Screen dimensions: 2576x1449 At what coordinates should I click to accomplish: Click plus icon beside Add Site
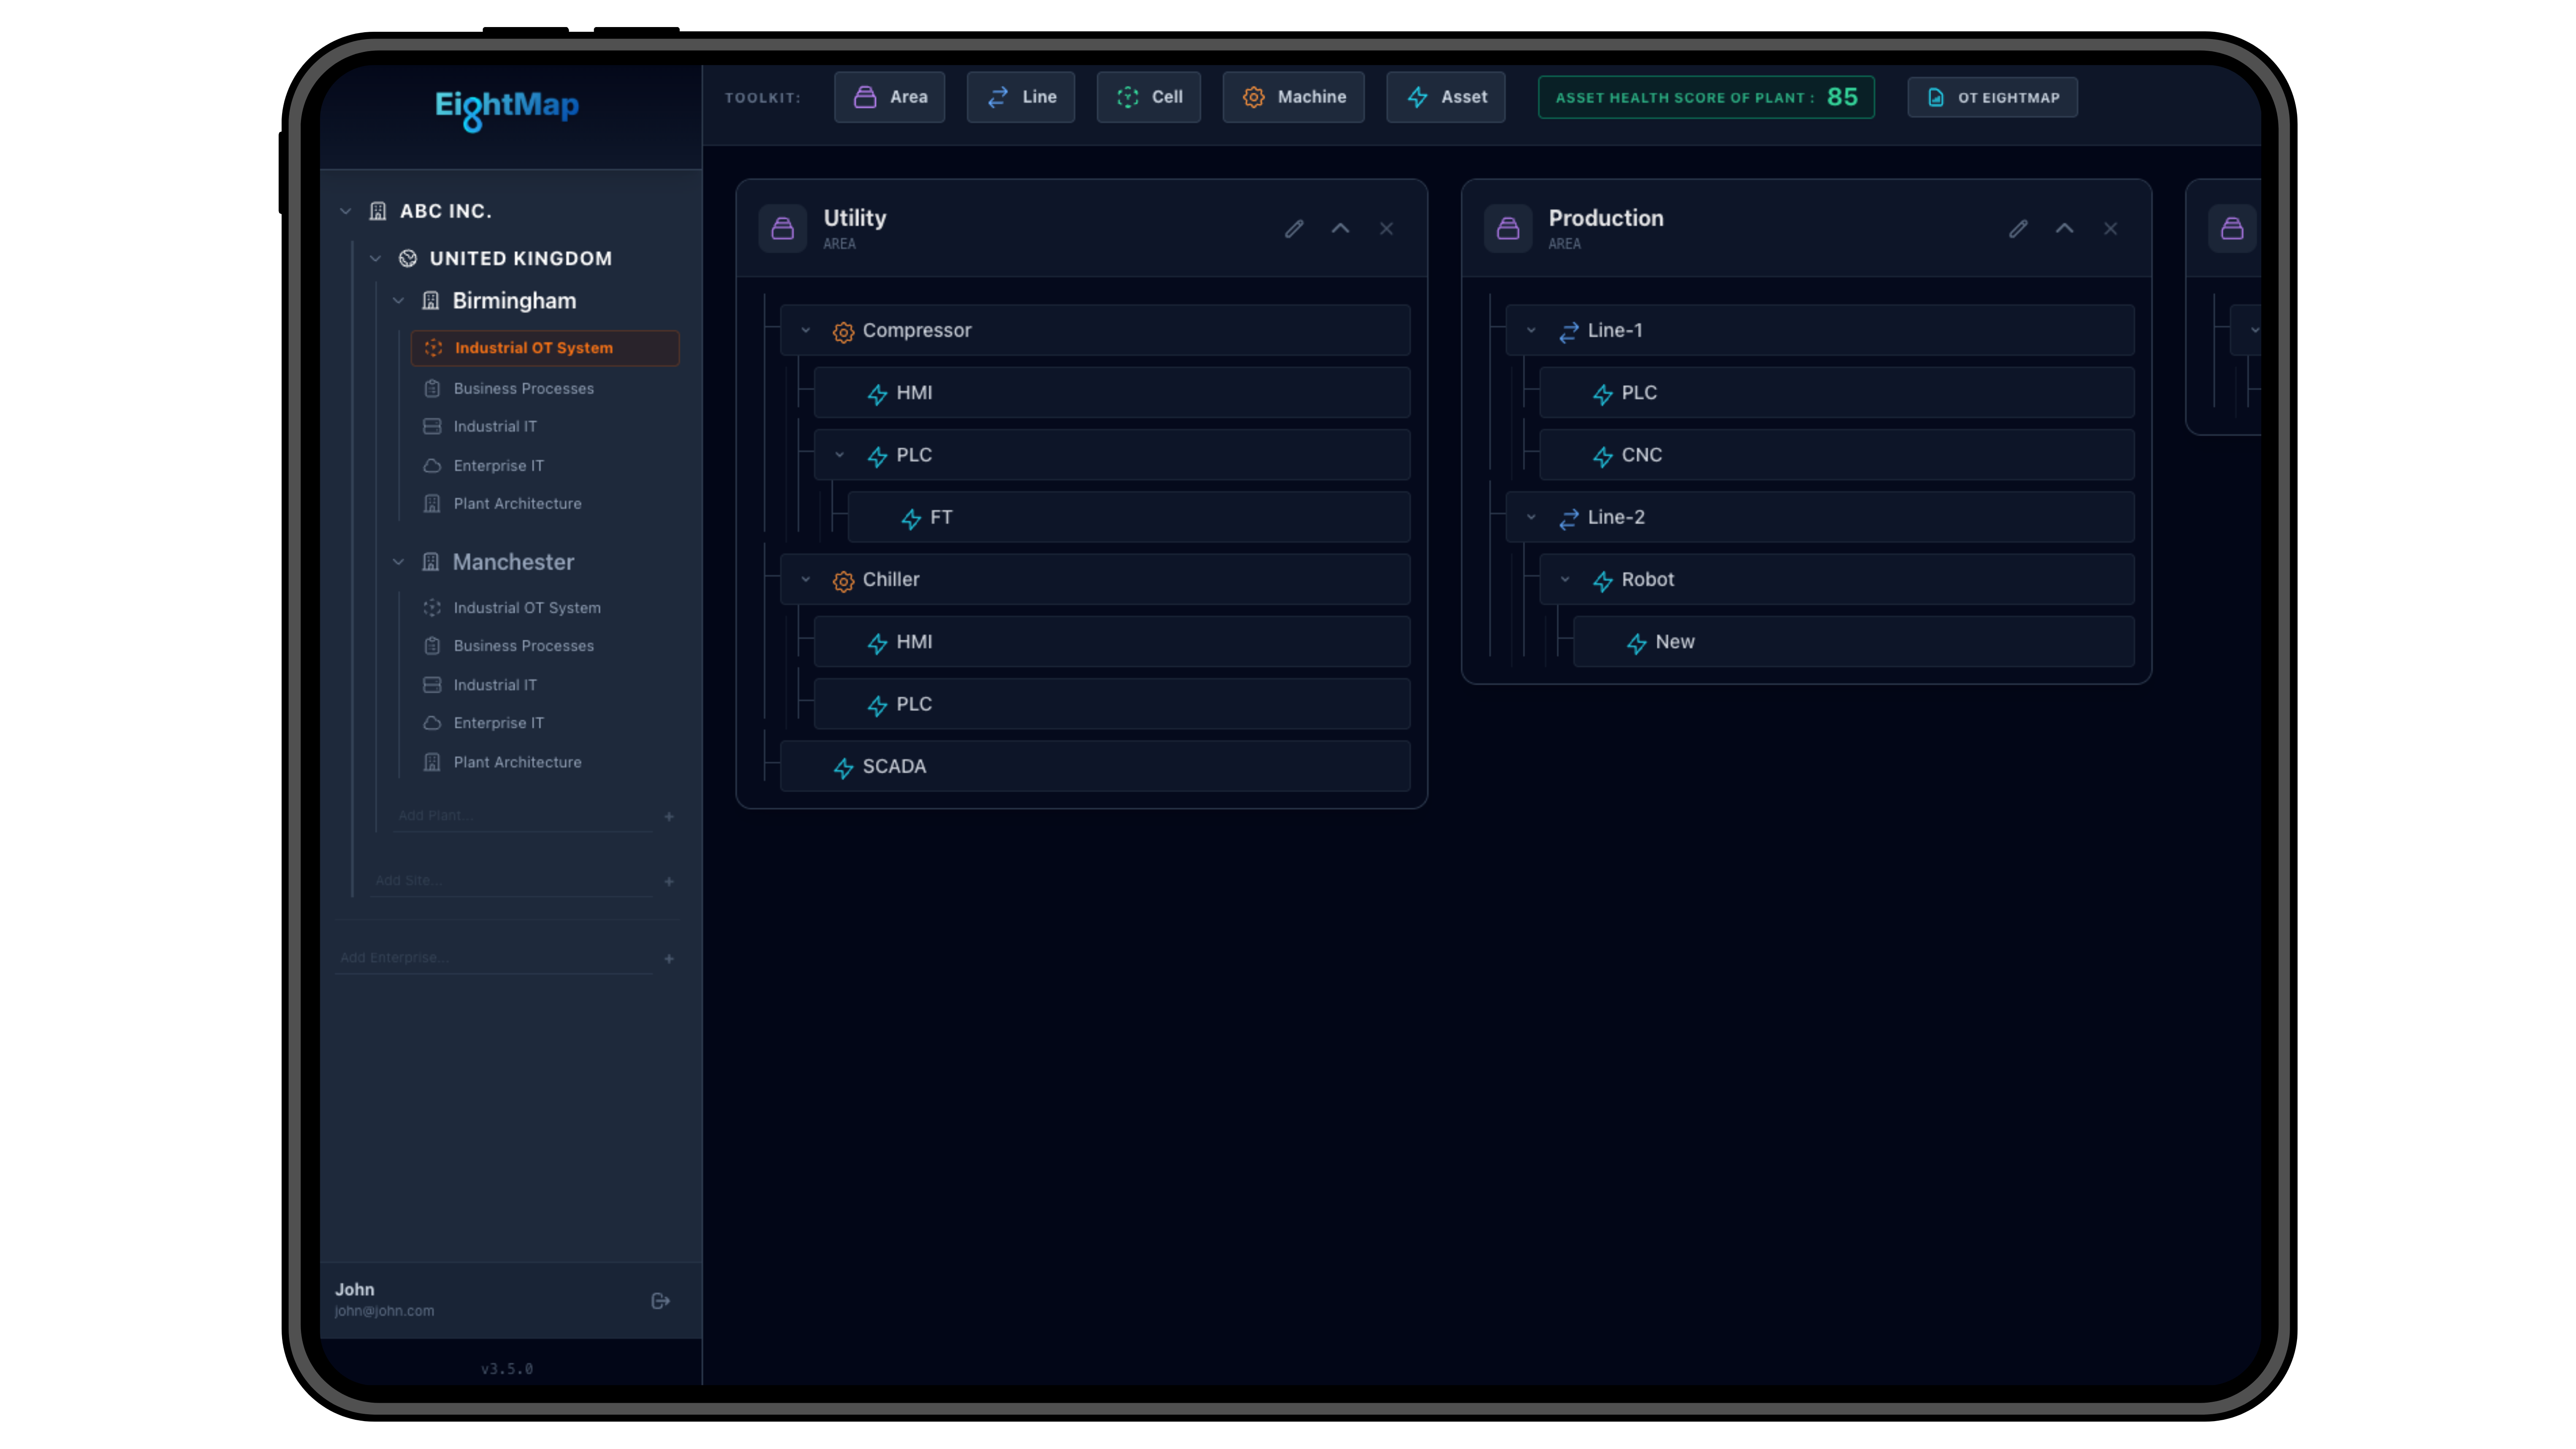coord(669,882)
